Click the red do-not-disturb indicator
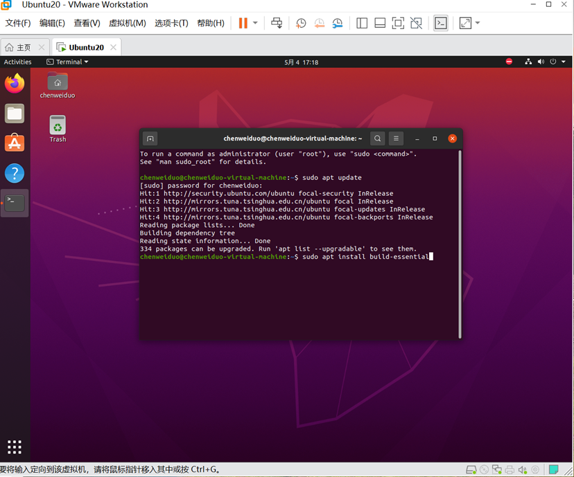574x477 pixels. click(509, 62)
